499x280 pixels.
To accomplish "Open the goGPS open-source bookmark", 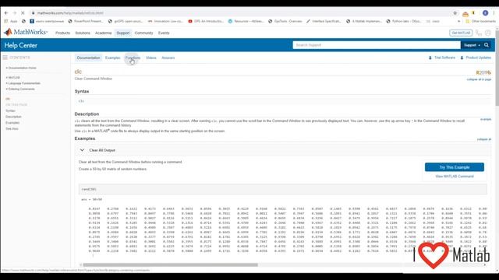I will 126,21.
